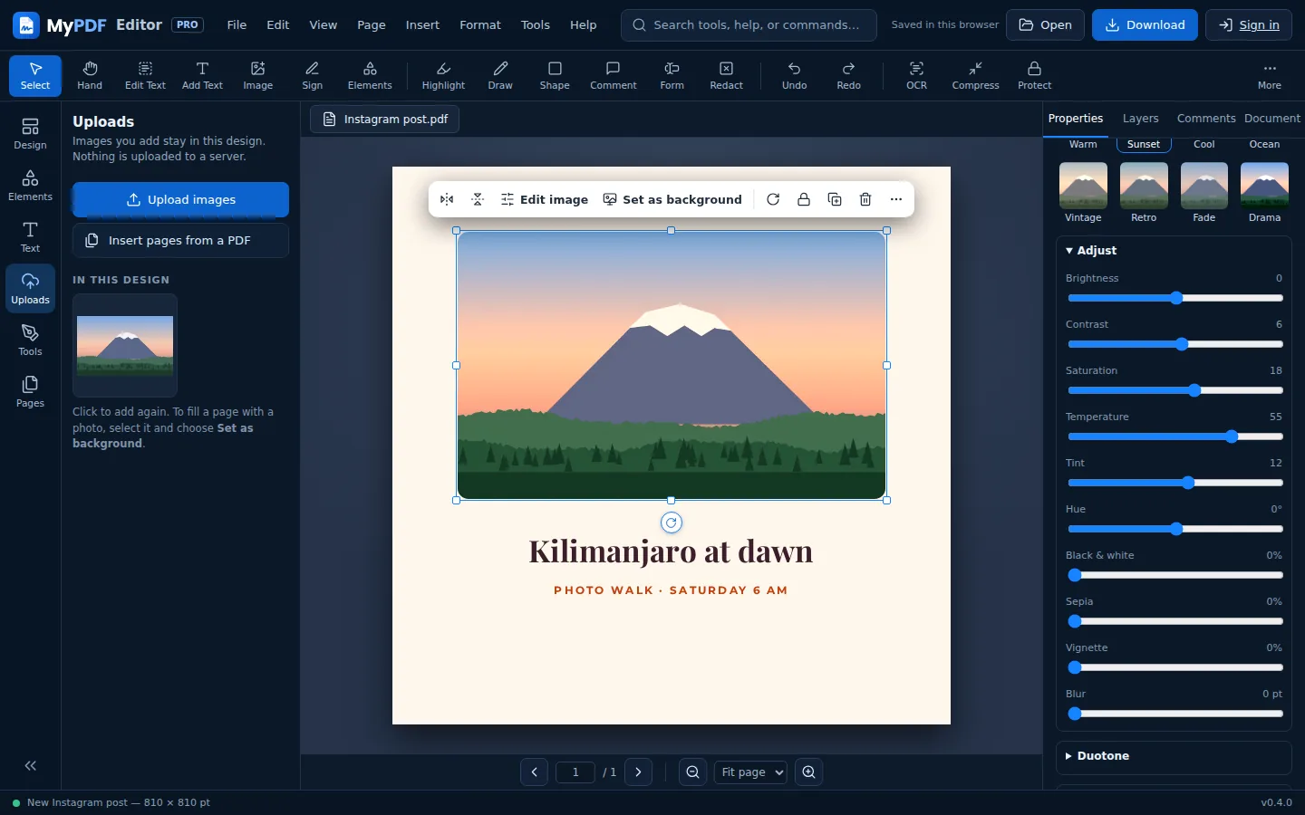Click the Sign tool
The image size is (1305, 815).
(x=313, y=76)
